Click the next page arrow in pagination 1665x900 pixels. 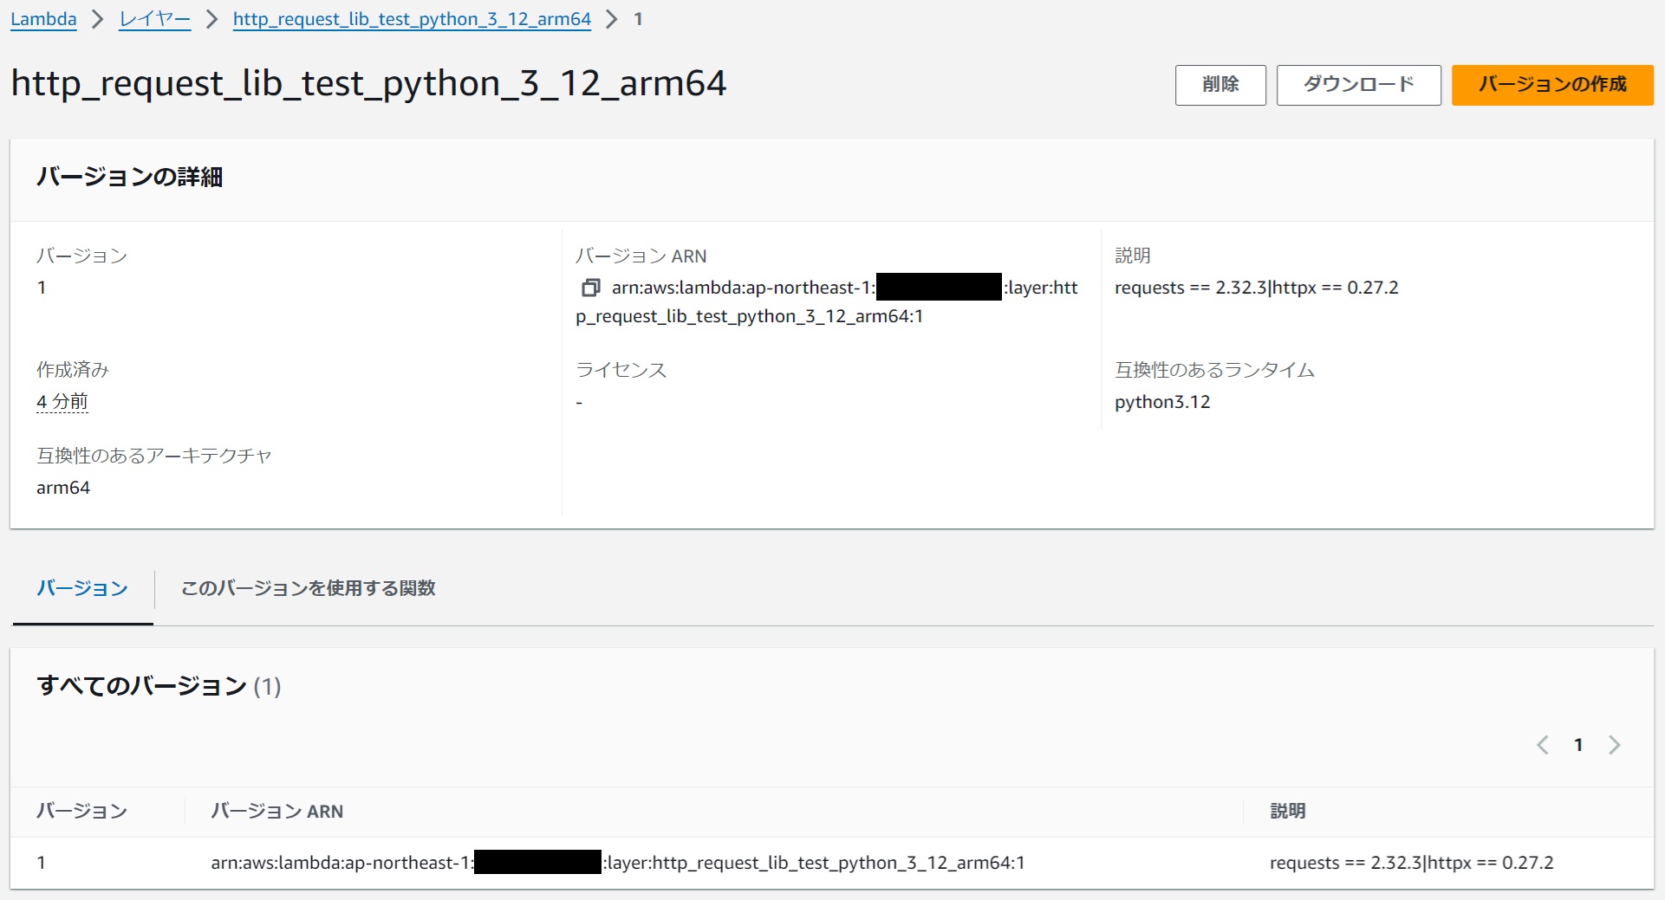(x=1615, y=744)
